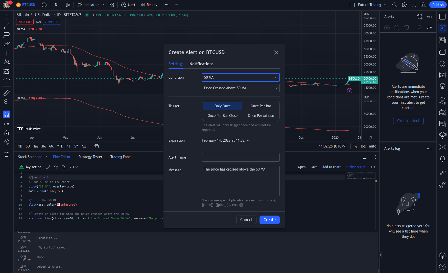Change the alert expiration date

pyautogui.click(x=226, y=140)
